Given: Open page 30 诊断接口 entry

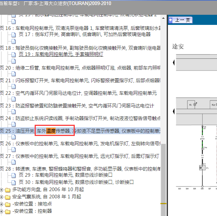Looking at the screenshot, I should click(76, 182).
